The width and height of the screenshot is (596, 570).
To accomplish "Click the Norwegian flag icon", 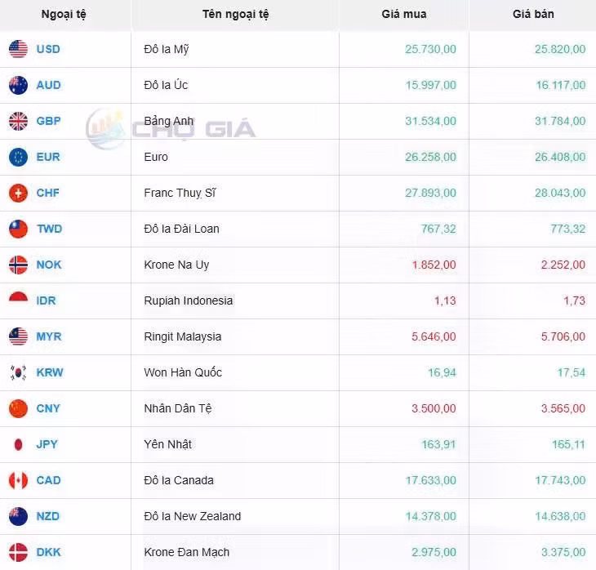I will click(18, 265).
